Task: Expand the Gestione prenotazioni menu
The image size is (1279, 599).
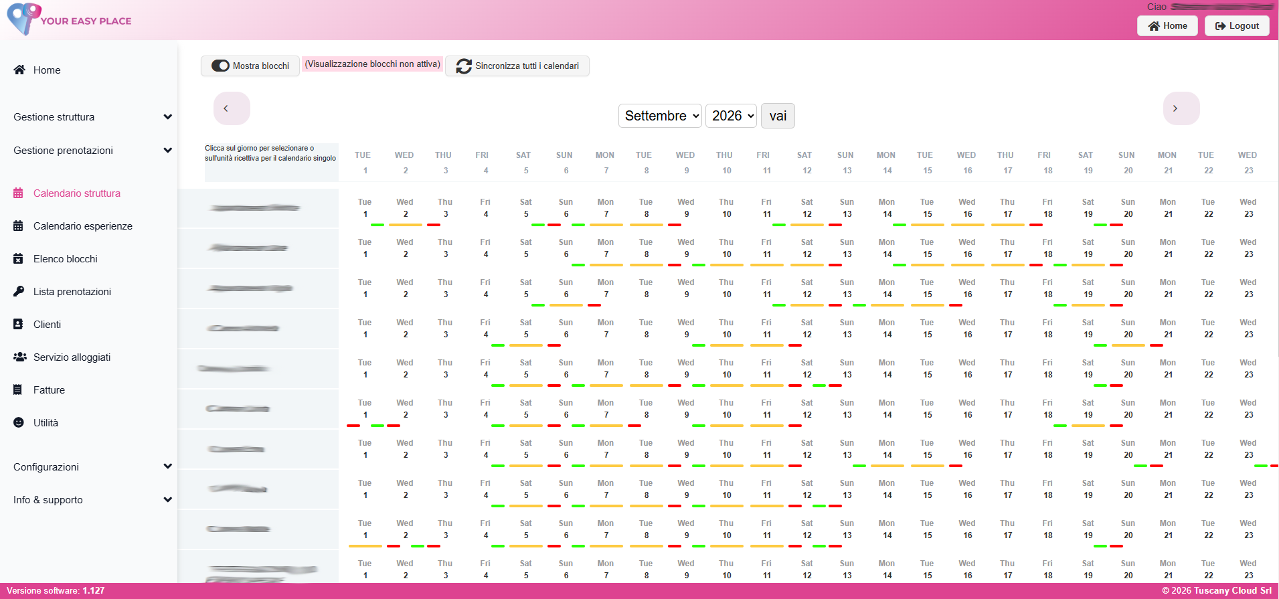Action: [x=92, y=150]
